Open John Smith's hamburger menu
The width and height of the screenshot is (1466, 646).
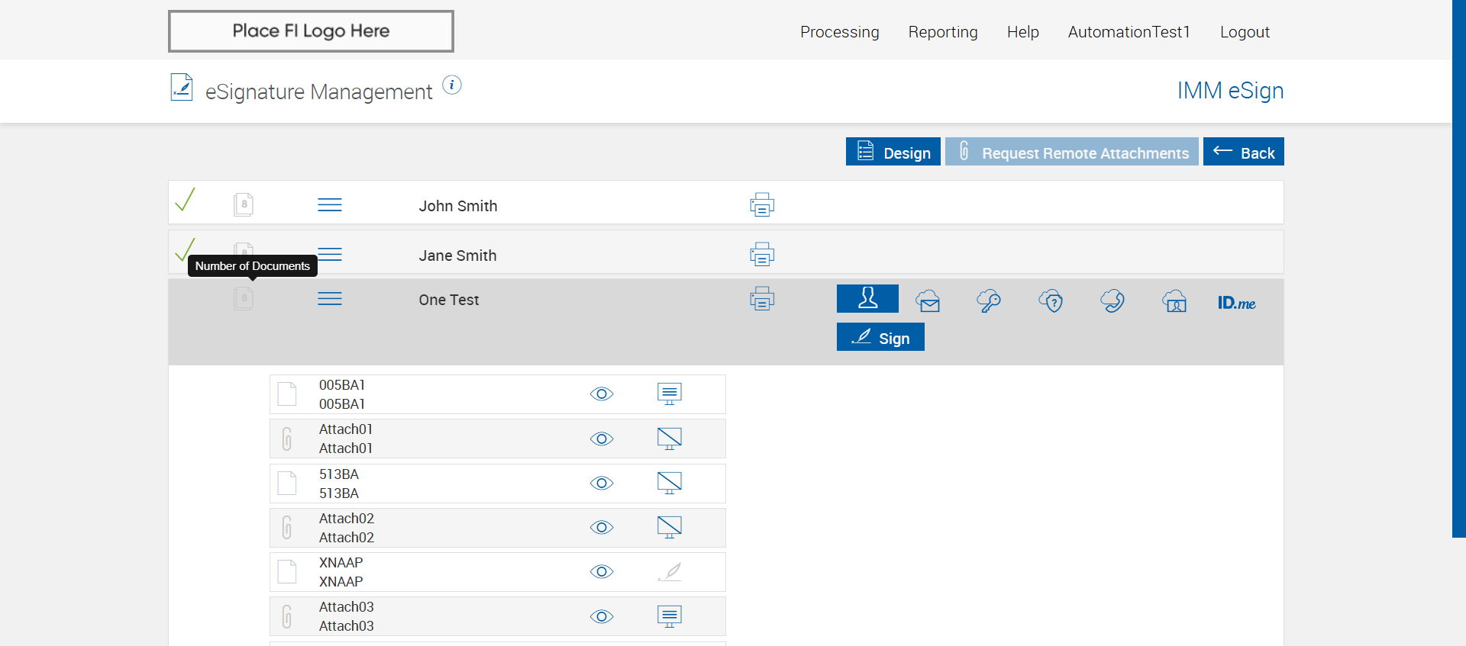click(330, 205)
